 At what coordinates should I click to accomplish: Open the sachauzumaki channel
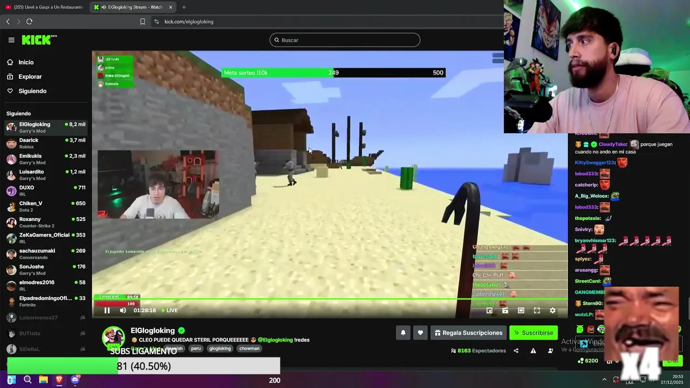(x=46, y=254)
